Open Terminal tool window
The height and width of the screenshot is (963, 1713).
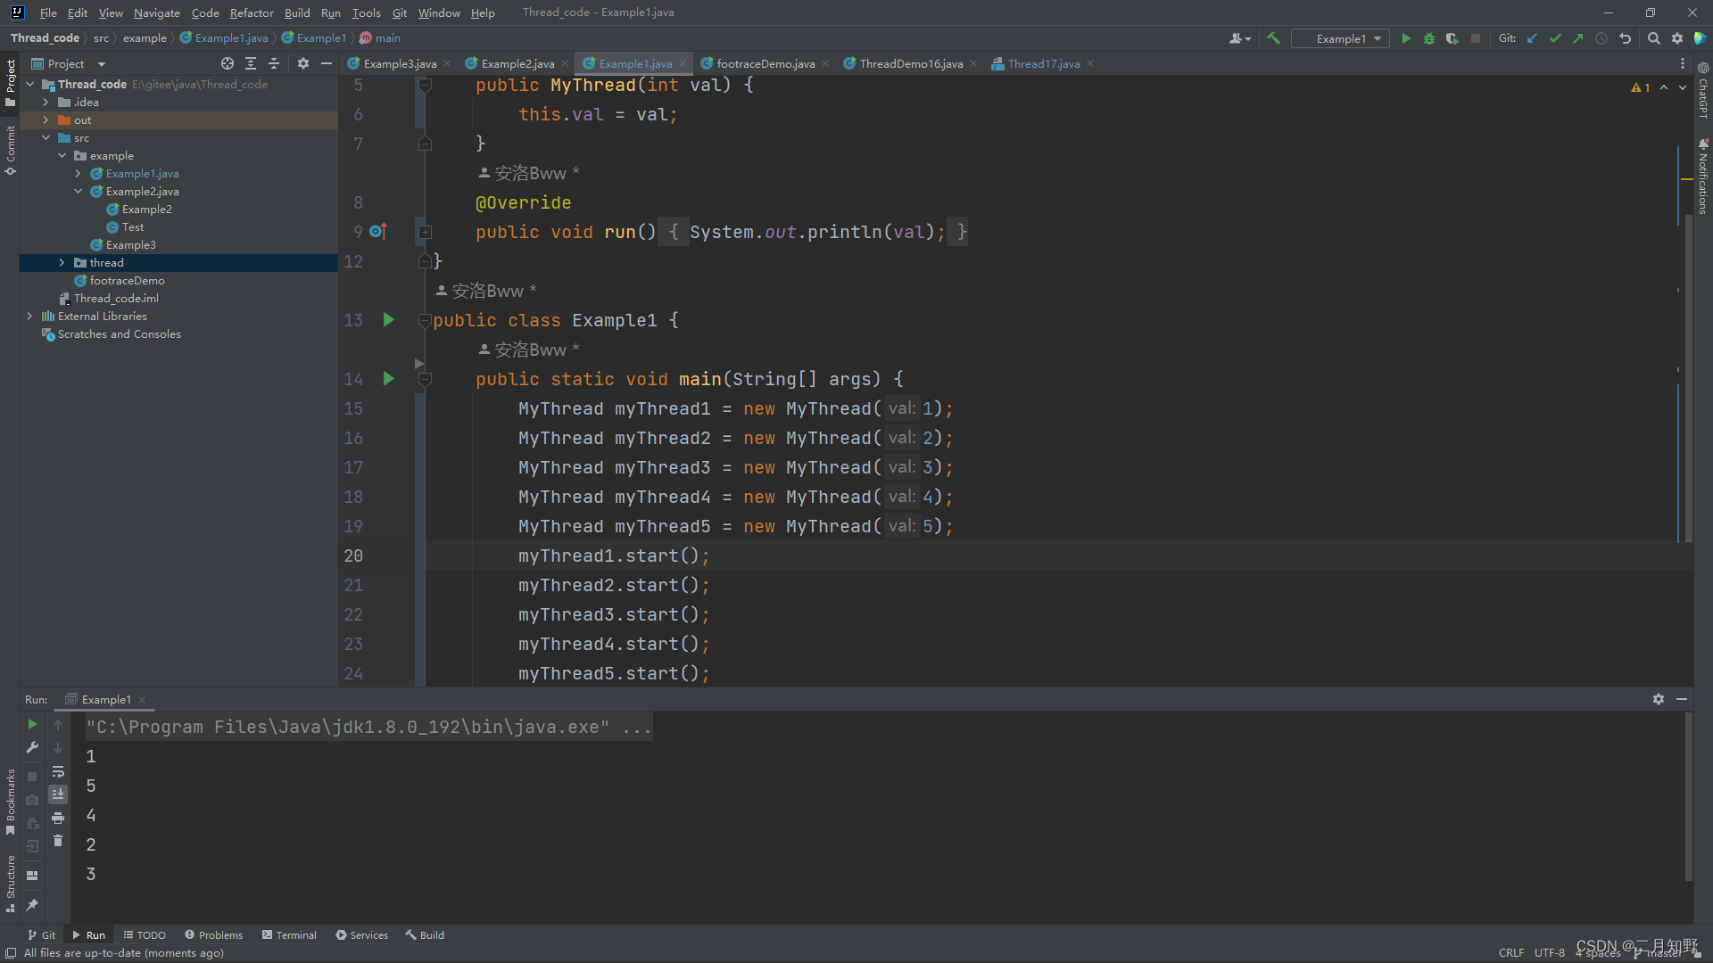289,934
